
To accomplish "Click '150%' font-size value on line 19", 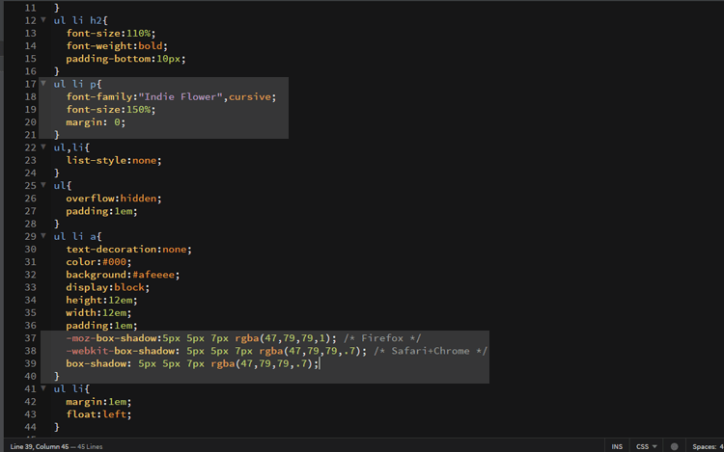I will click(x=138, y=109).
